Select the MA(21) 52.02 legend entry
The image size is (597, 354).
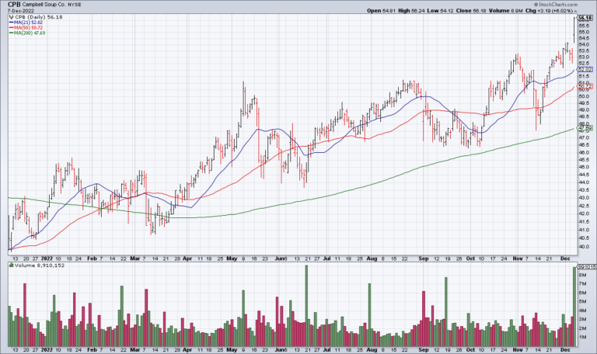29,23
